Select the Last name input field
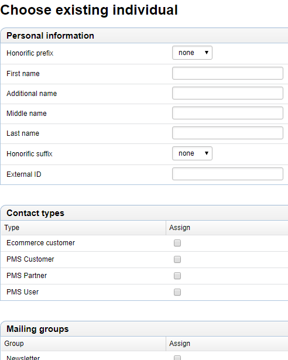The image size is (288, 360). point(227,133)
